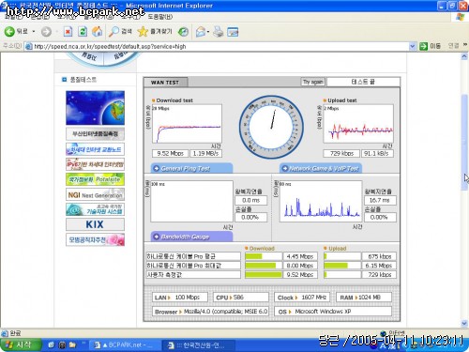Open the Start (시작) button
This screenshot has height=352, width=469.
pos(21,344)
